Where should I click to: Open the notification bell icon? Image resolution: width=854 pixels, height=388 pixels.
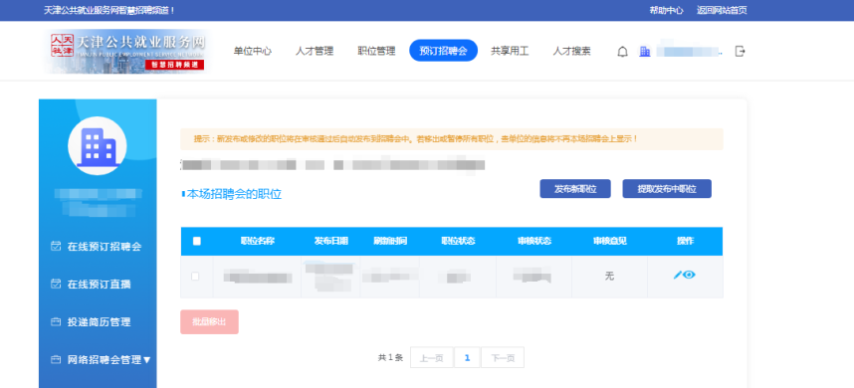point(622,52)
